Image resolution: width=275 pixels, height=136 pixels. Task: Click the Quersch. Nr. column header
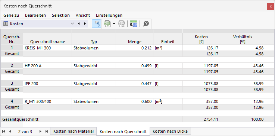coord(12,39)
